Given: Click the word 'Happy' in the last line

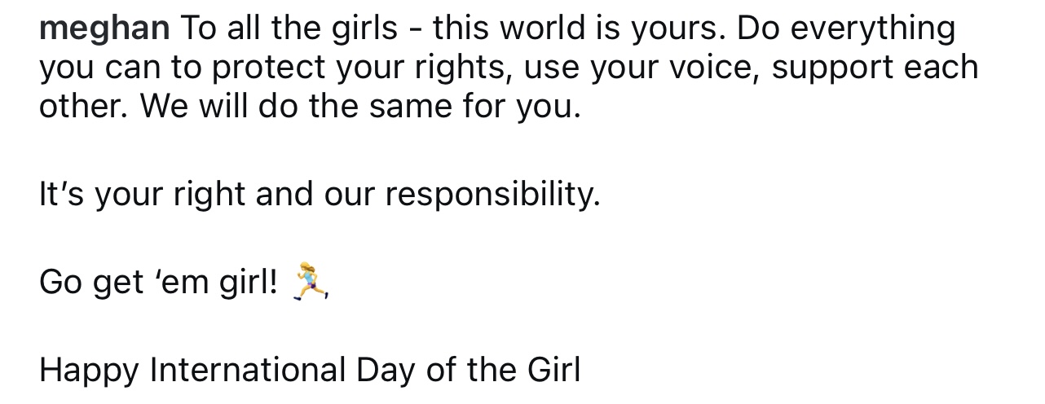Looking at the screenshot, I should click(x=90, y=371).
